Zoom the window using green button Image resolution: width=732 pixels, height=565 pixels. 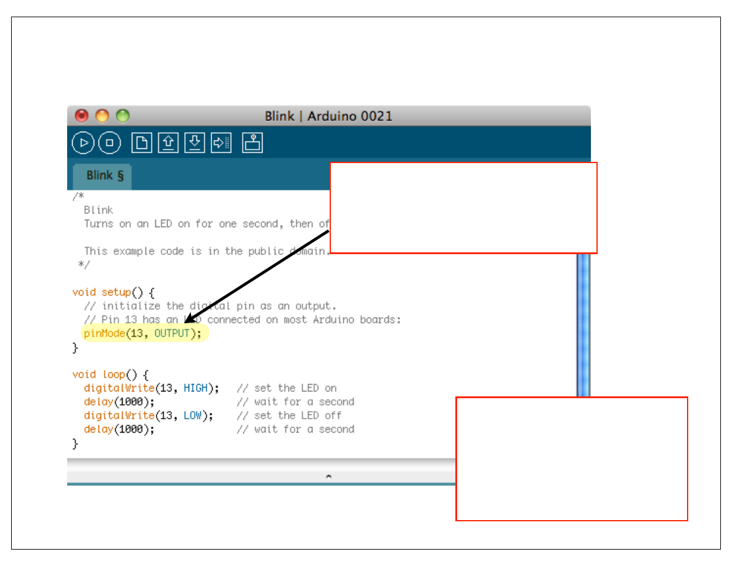(123, 116)
